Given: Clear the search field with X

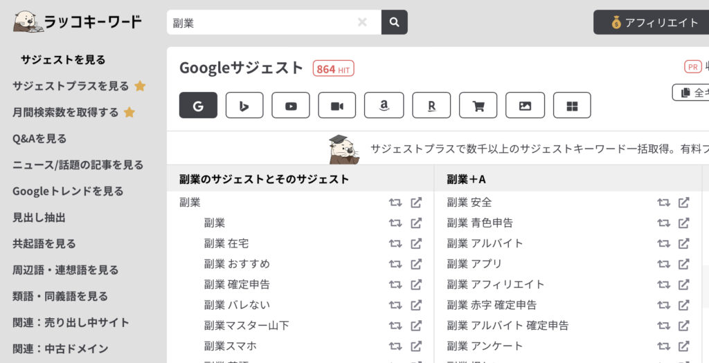Looking at the screenshot, I should tap(362, 22).
